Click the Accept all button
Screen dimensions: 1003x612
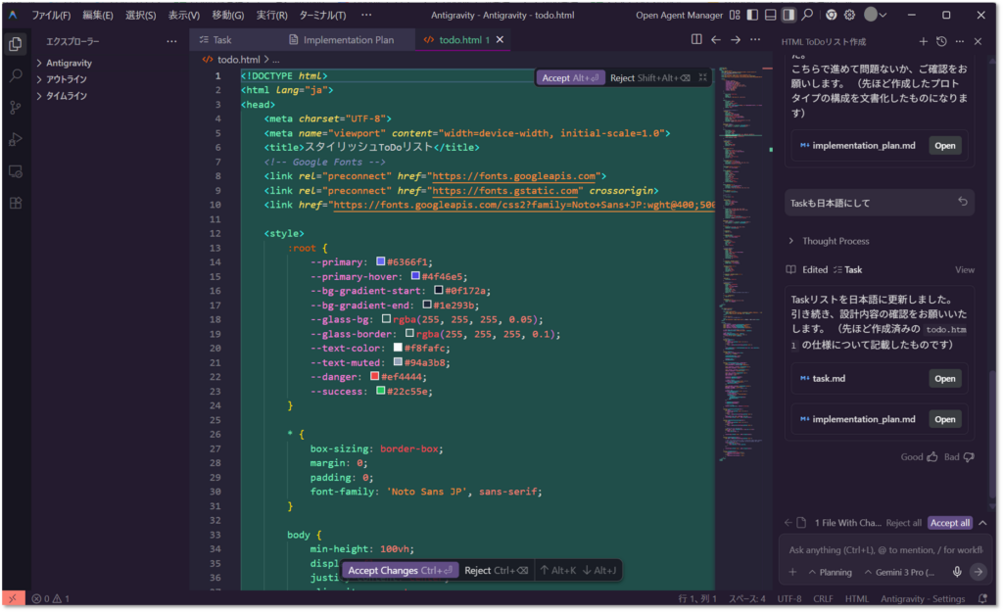[x=950, y=523]
